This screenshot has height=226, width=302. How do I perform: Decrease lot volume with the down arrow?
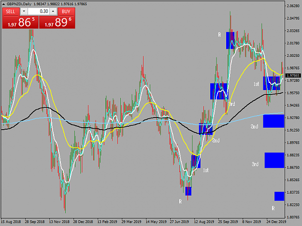(x=24, y=12)
